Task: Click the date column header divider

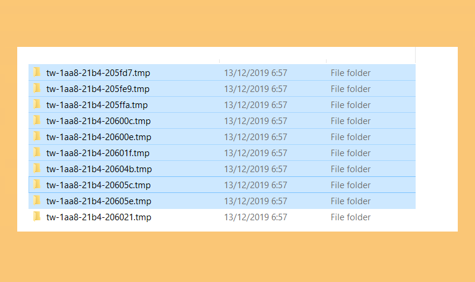Action: point(326,61)
